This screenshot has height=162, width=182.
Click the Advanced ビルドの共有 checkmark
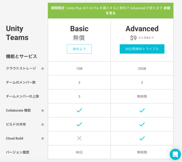[x=142, y=124]
